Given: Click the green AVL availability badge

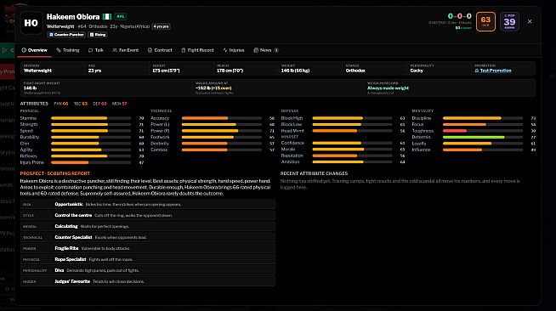Looking at the screenshot, I should [x=121, y=16].
